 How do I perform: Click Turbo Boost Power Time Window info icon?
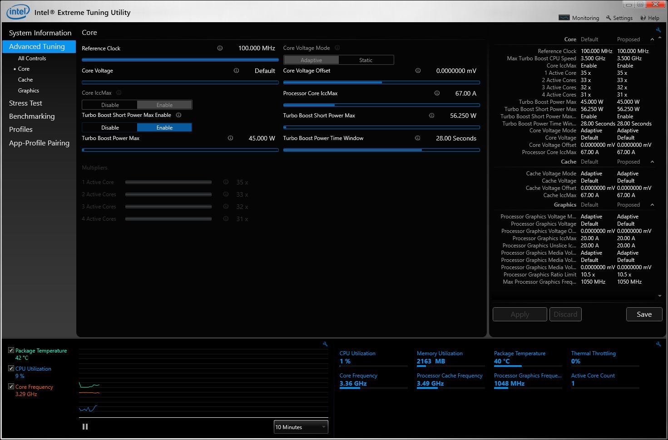coord(417,138)
